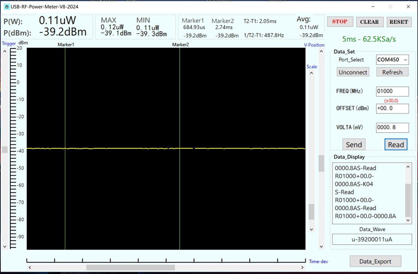Click the Marker1 label above graph
Image resolution: width=418 pixels, height=274 pixels.
[x=66, y=44]
